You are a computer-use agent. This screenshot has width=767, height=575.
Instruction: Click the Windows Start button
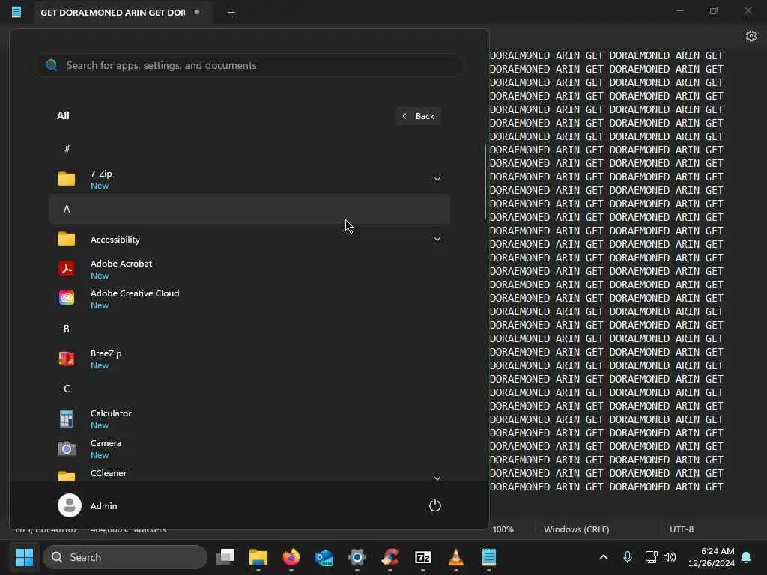[24, 557]
